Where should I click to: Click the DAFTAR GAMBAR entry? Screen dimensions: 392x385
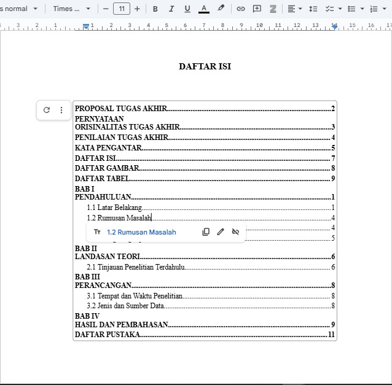coord(205,168)
